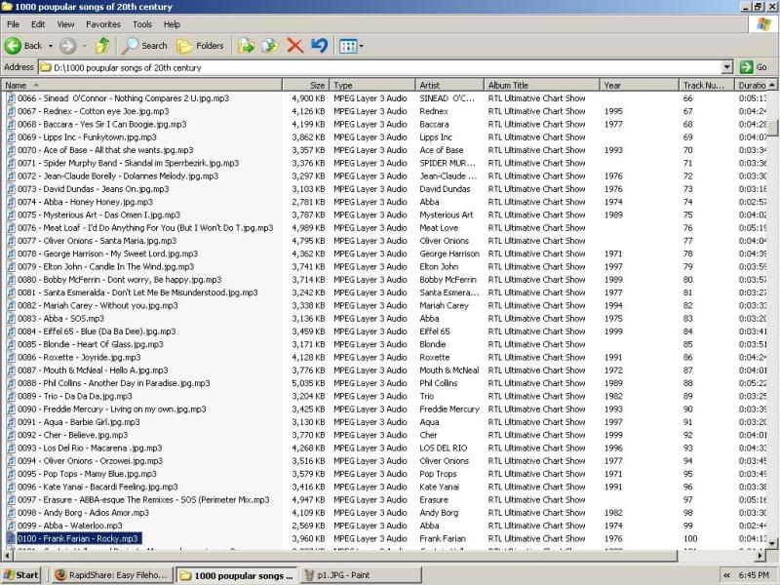Open the Address bar dropdown list
780x585 pixels.
[726, 67]
